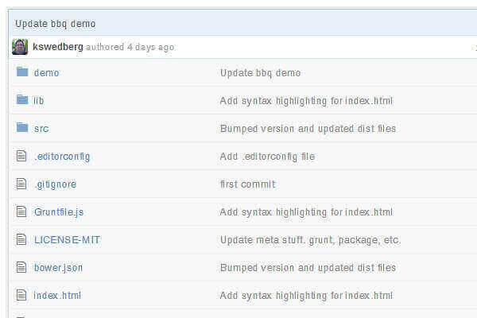477x318 pixels.
Task: Open kswedberg's avatar thumbnail
Action: (x=20, y=47)
